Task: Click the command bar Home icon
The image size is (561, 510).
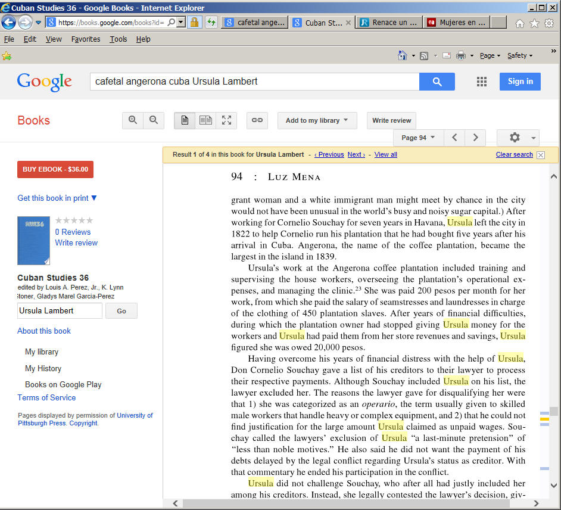Action: click(402, 55)
